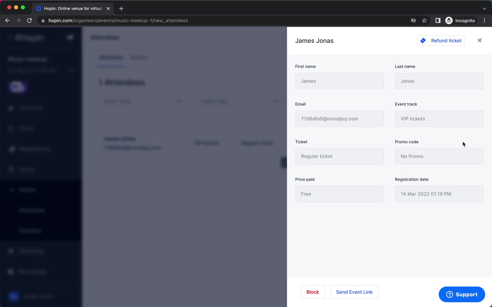Click the site lock icon
492x307 pixels.
point(43,20)
